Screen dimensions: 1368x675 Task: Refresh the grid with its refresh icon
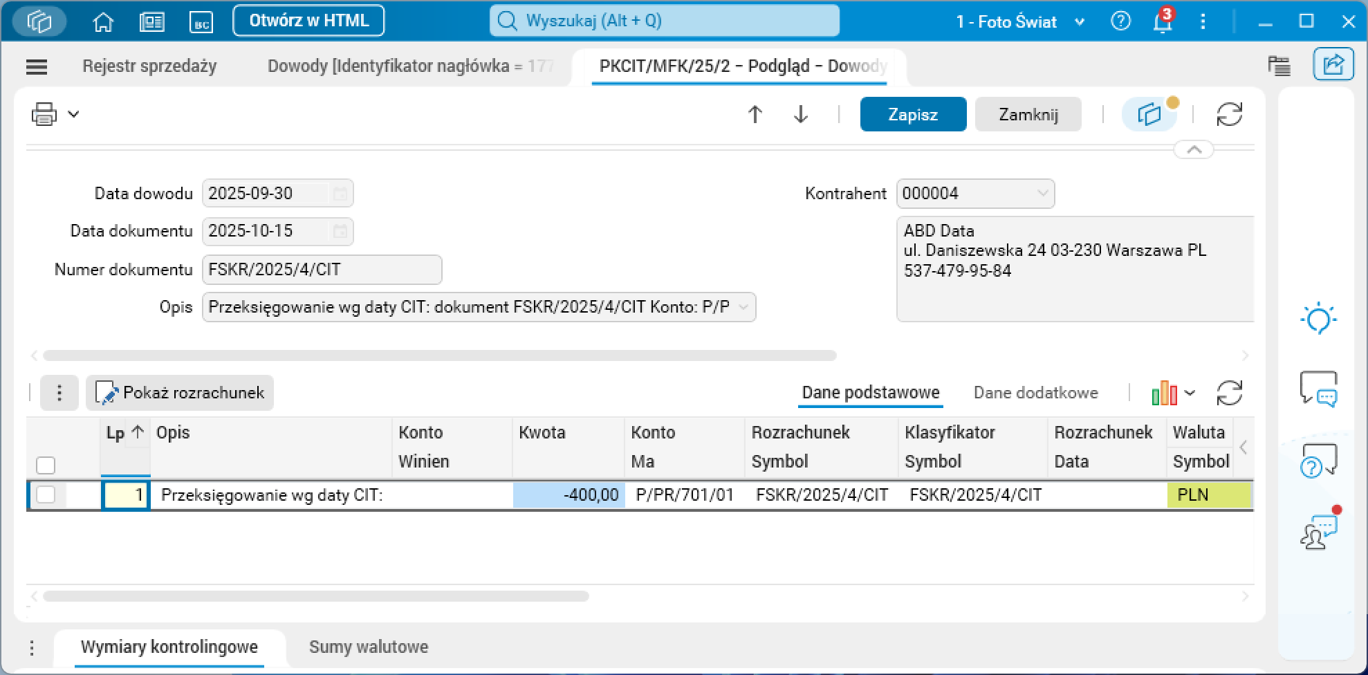pyautogui.click(x=1229, y=393)
